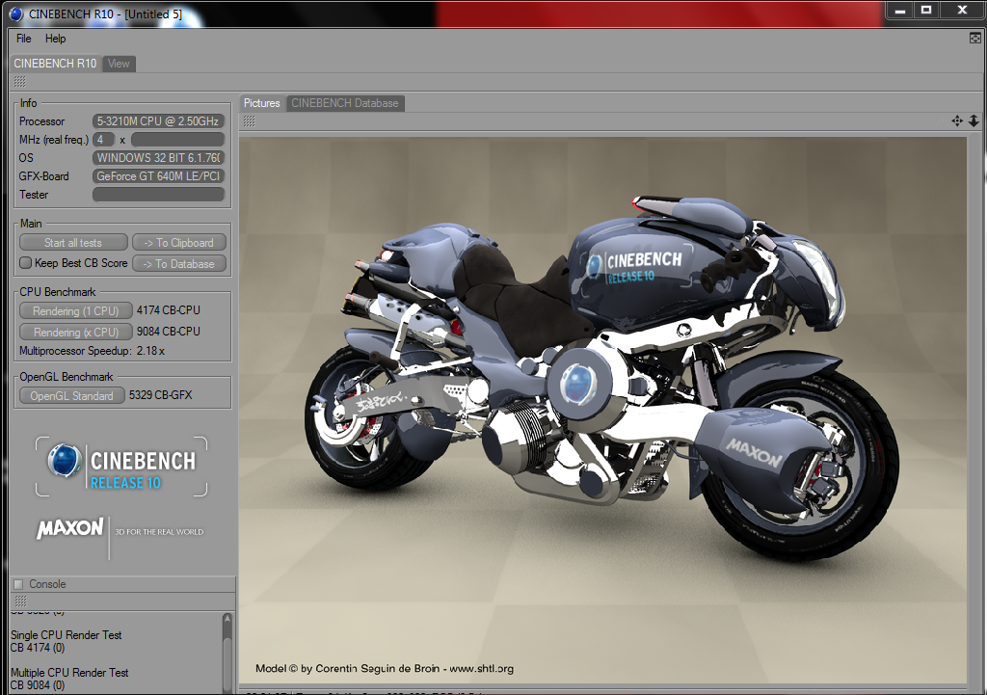This screenshot has width=987, height=695.
Task: Click the 9084 CB-CPU score text
Action: [x=168, y=332]
